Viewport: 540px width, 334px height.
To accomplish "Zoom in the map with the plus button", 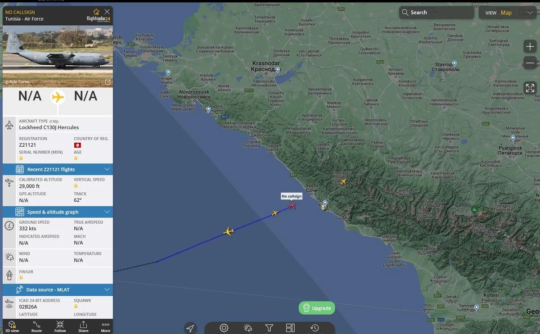I will pos(530,46).
